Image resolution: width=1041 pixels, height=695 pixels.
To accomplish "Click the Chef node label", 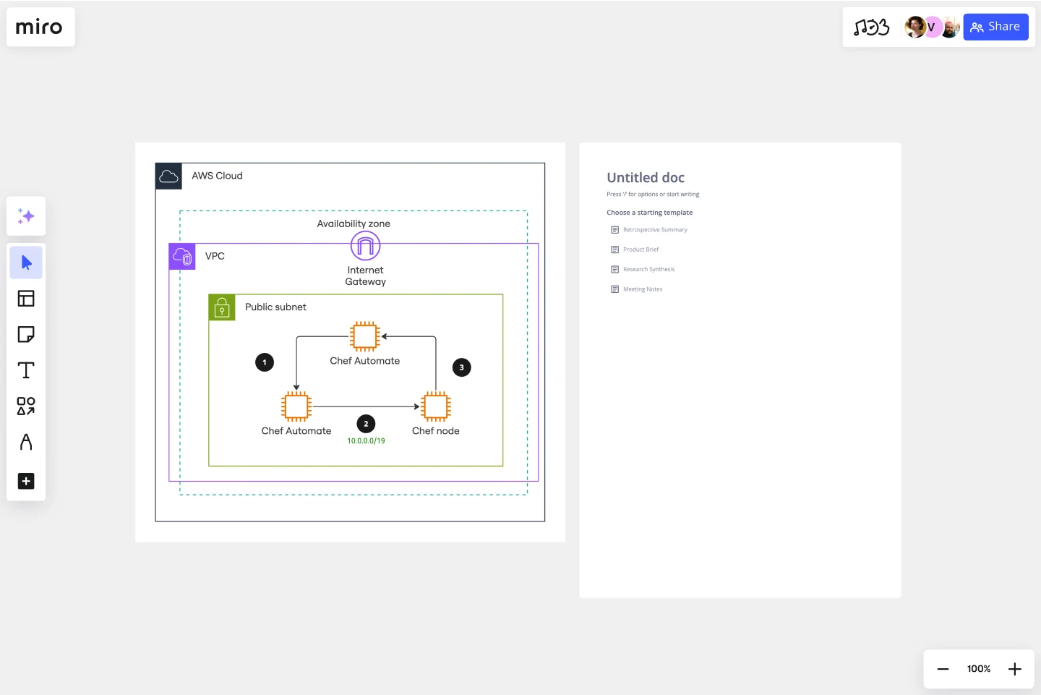I will 436,431.
